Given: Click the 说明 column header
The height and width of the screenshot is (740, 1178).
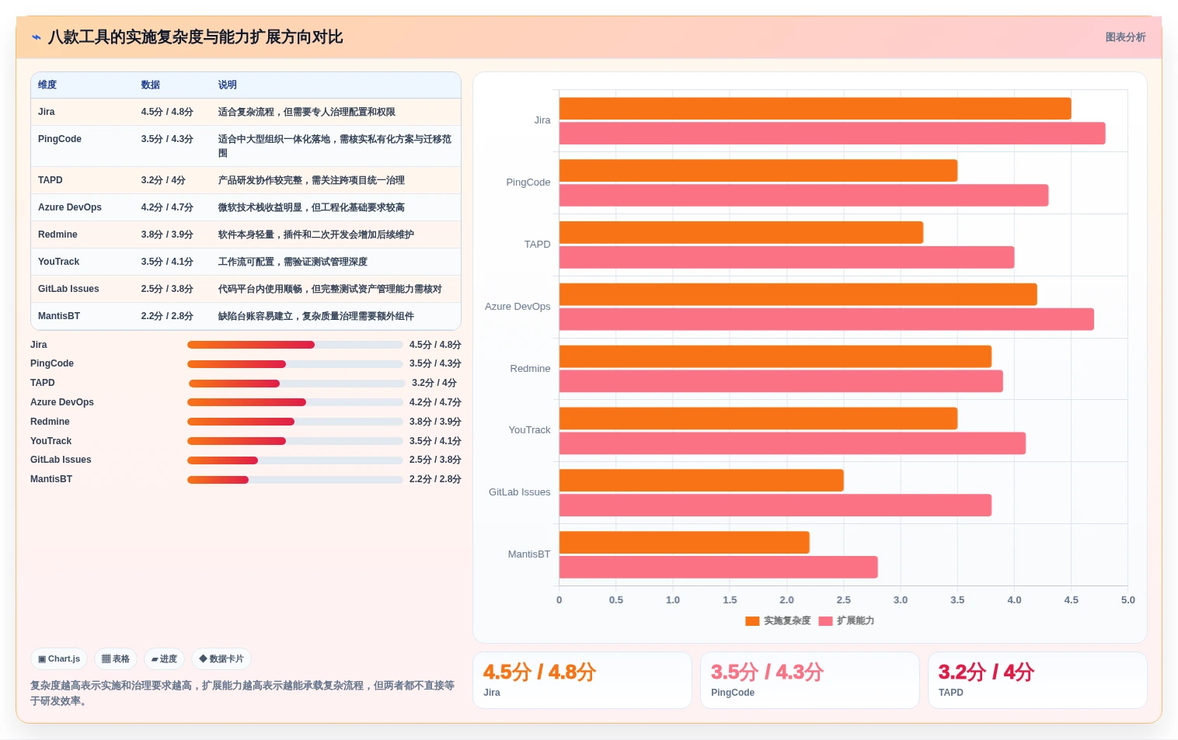Looking at the screenshot, I should [227, 85].
